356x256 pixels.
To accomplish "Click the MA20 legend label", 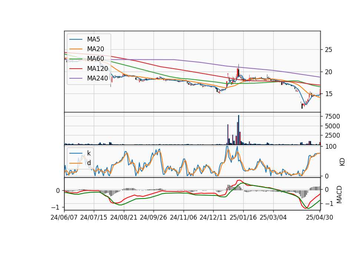I will pos(95,49).
